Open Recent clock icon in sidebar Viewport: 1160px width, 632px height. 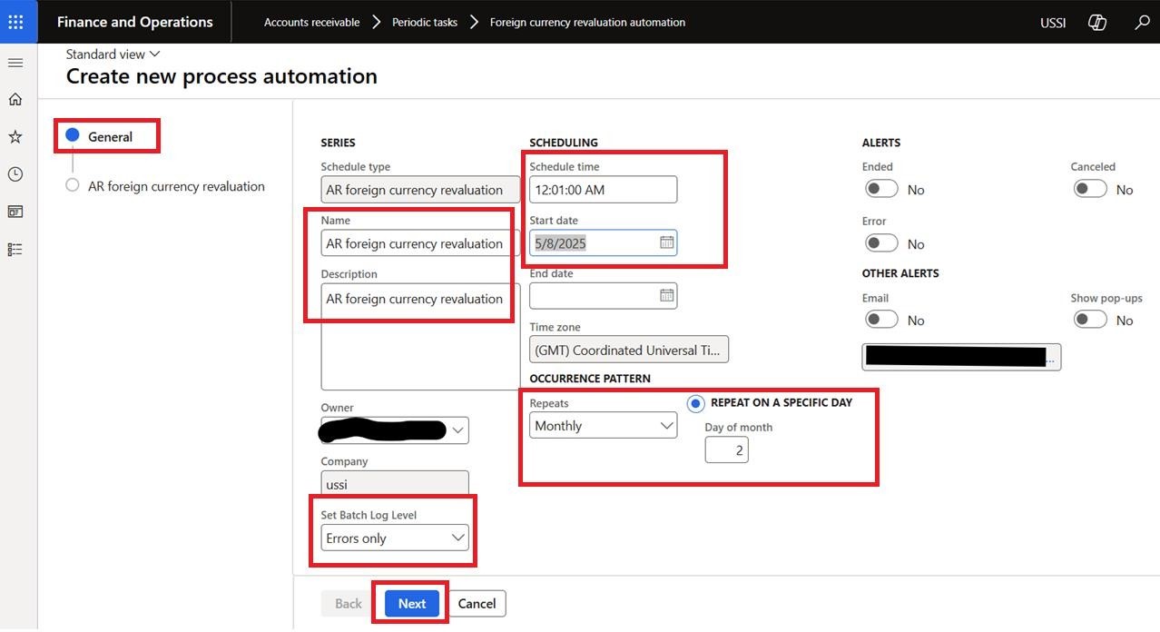point(15,174)
